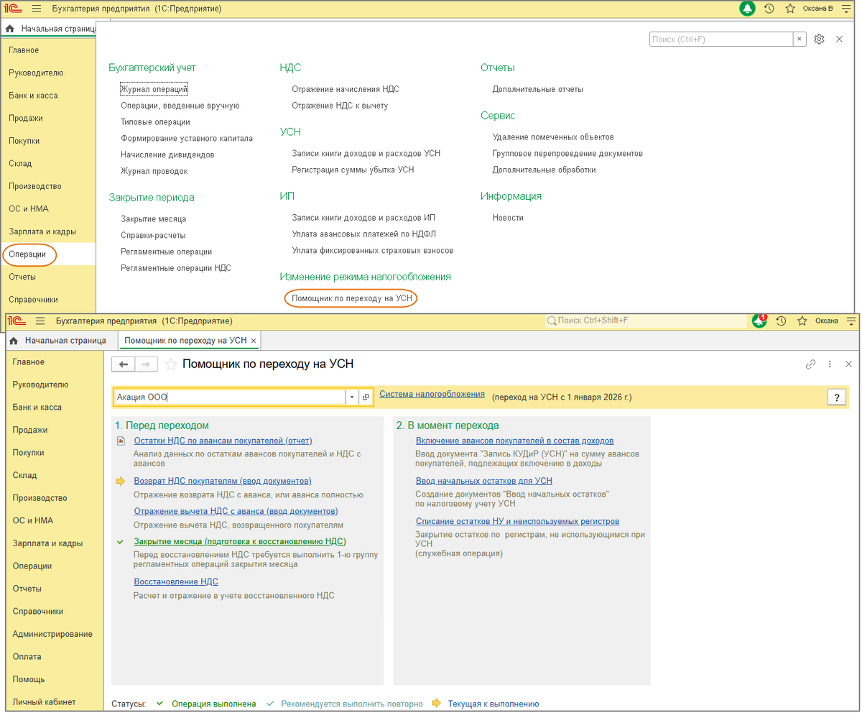Open Журнал операций in the upper menu
This screenshot has height=713, width=862.
(154, 89)
